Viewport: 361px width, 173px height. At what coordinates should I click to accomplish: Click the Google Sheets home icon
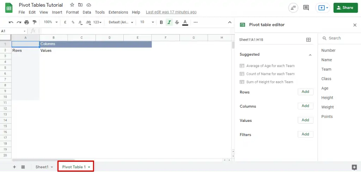[x=9, y=8]
